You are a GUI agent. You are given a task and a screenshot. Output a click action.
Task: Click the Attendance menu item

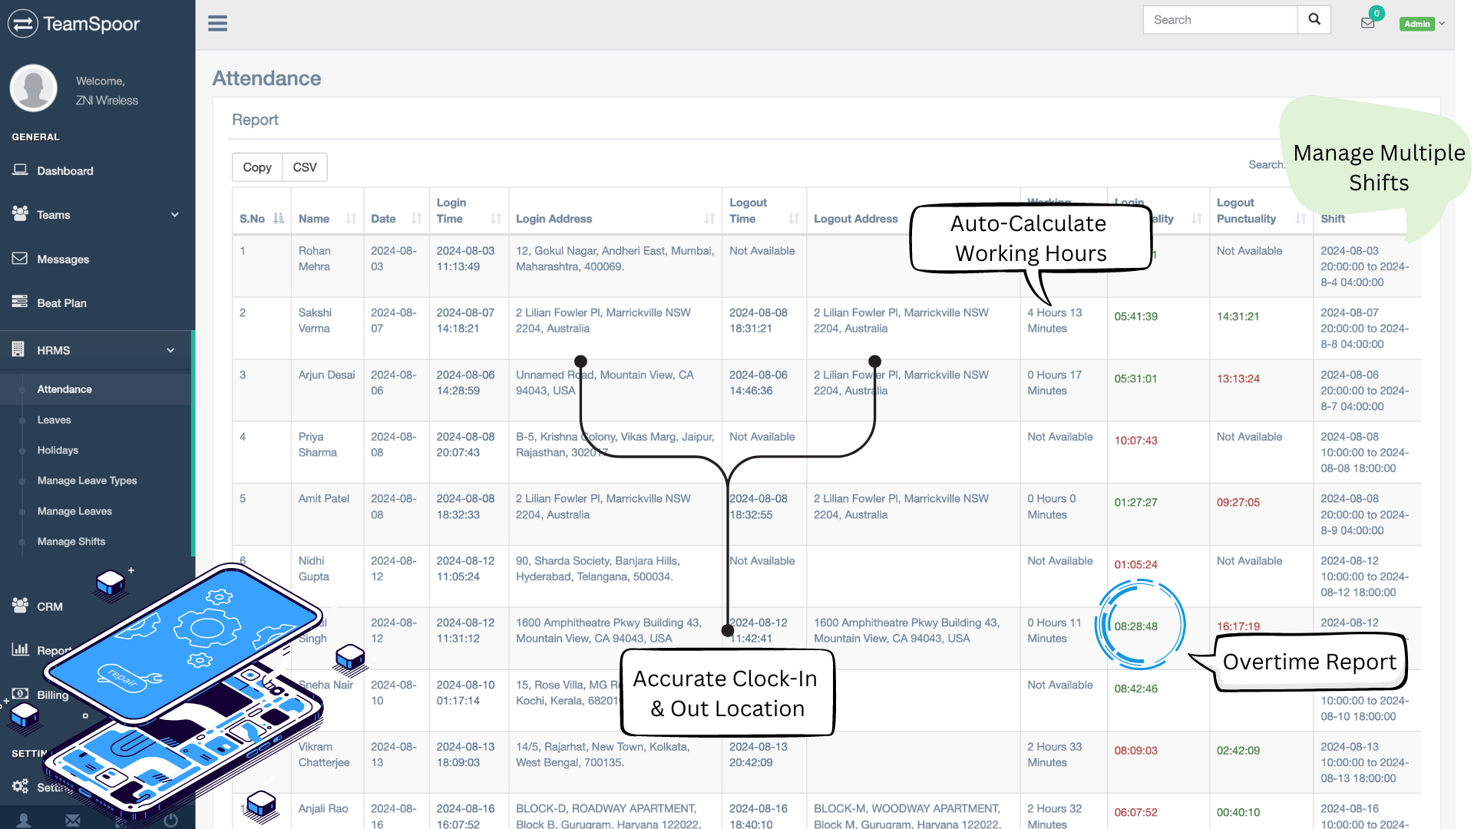64,388
